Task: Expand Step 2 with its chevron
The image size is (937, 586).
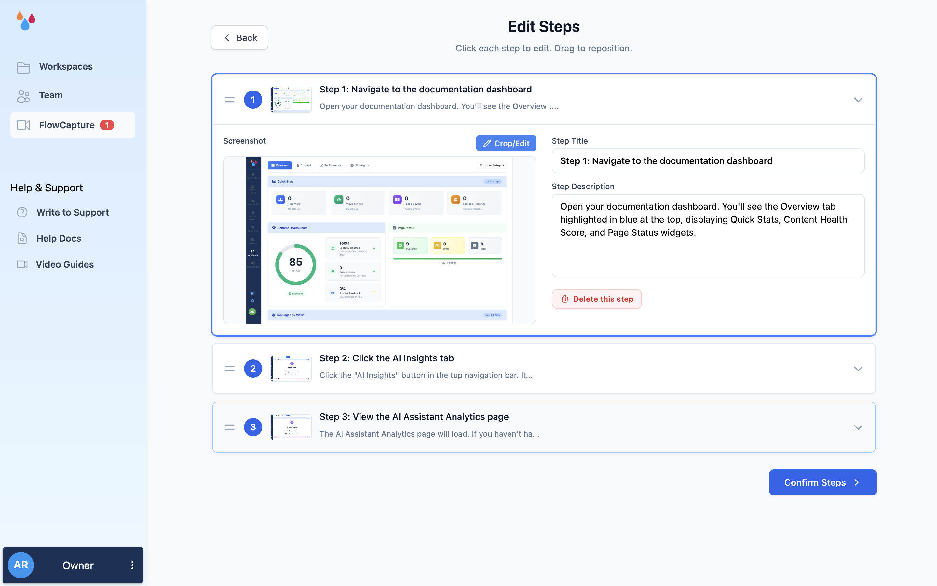Action: tap(858, 369)
